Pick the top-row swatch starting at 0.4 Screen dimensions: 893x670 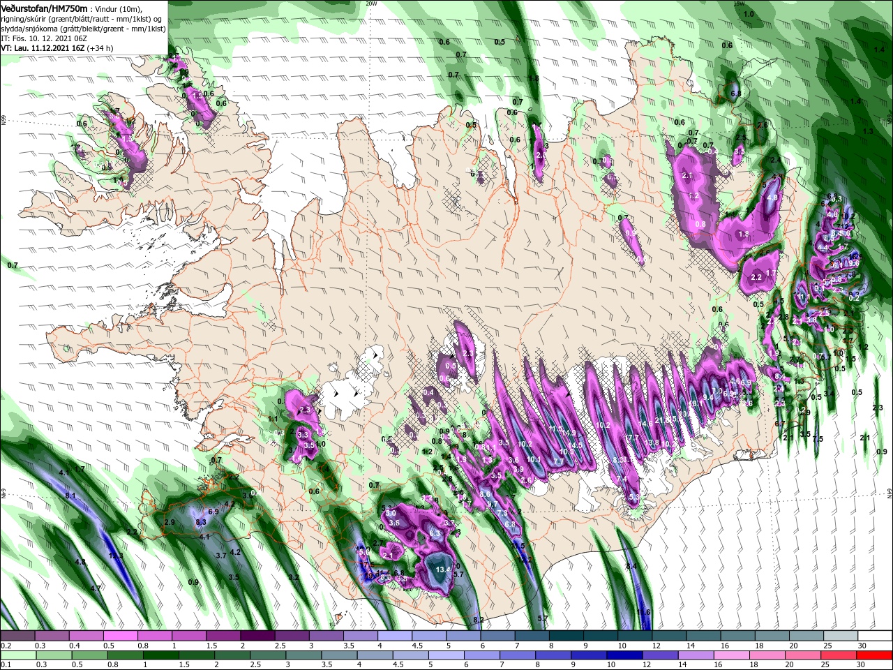(86, 636)
